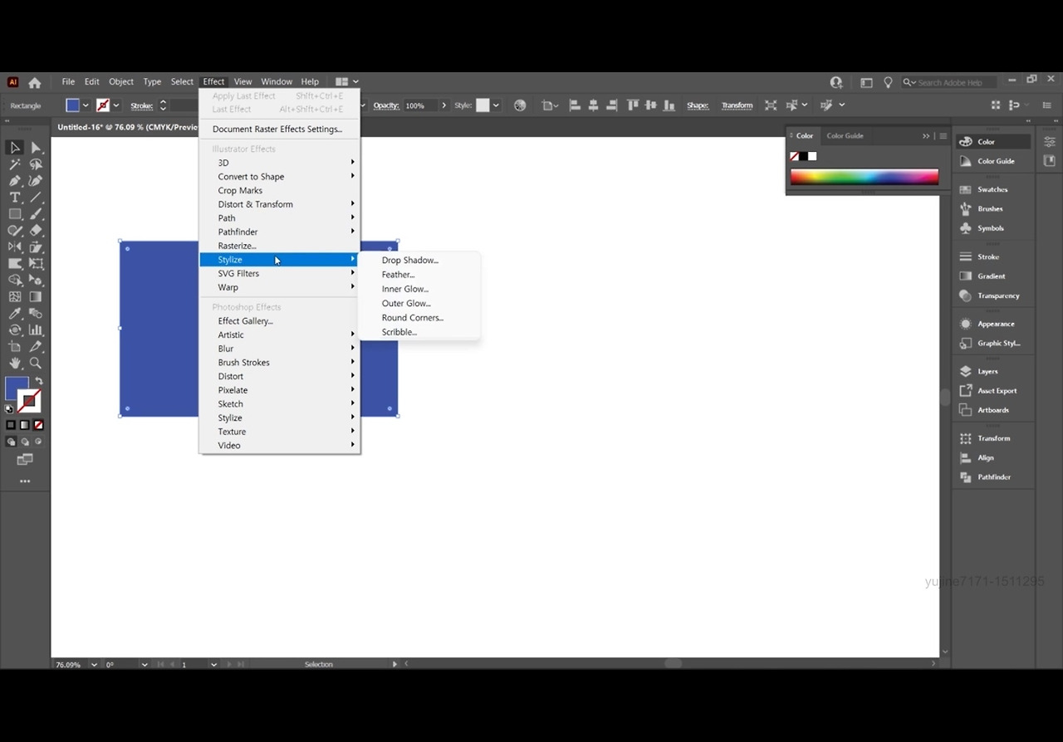Click the black swatch in Color panel
This screenshot has width=1063, height=742.
(804, 156)
